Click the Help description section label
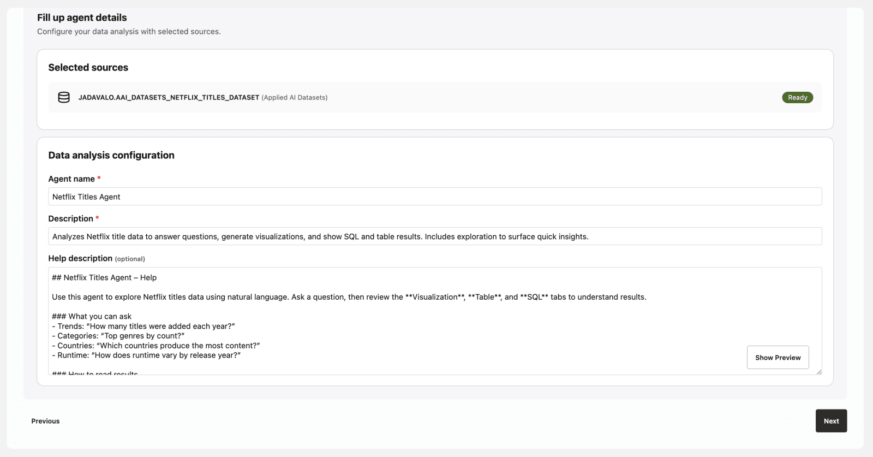This screenshot has width=873, height=457. [81, 258]
